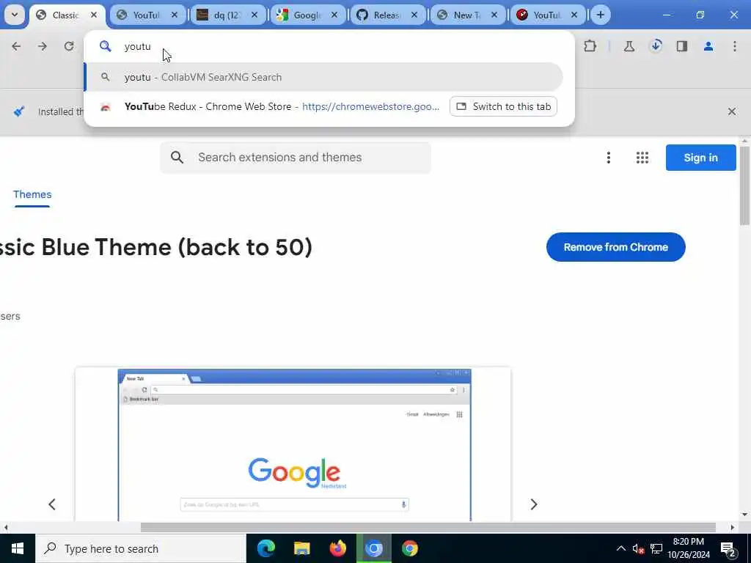
Task: Open the Chrome Labs flask icon
Action: [x=629, y=46]
